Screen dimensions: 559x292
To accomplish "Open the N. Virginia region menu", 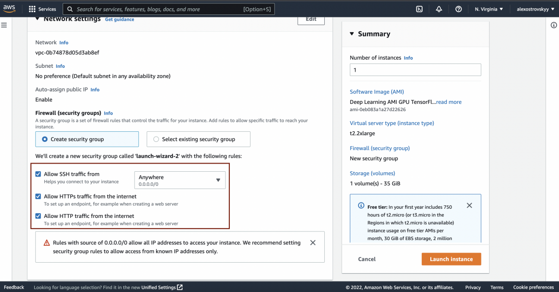I will (x=489, y=9).
